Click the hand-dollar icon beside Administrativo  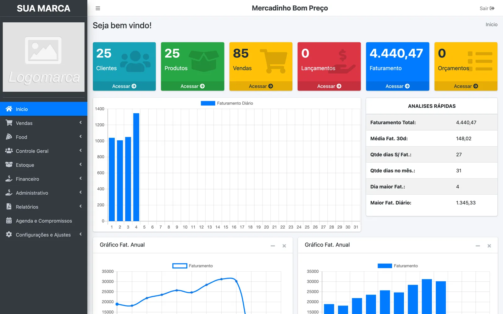(x=9, y=192)
